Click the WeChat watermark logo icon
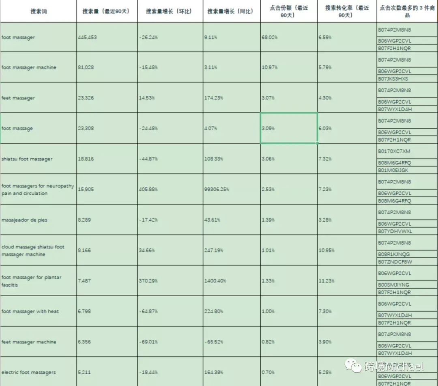438x386 pixels. tap(353, 366)
